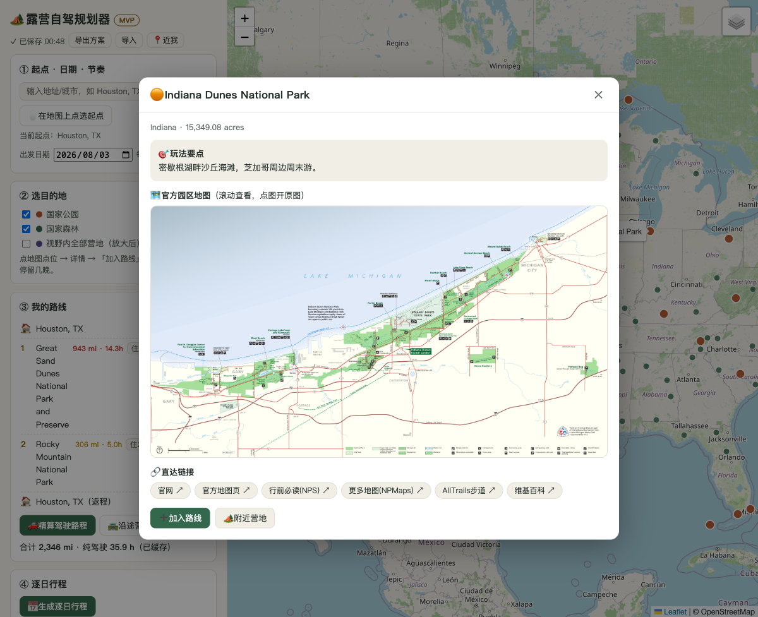Image resolution: width=758 pixels, height=617 pixels.
Task: Click the 导出方案 button
Action: pos(90,40)
